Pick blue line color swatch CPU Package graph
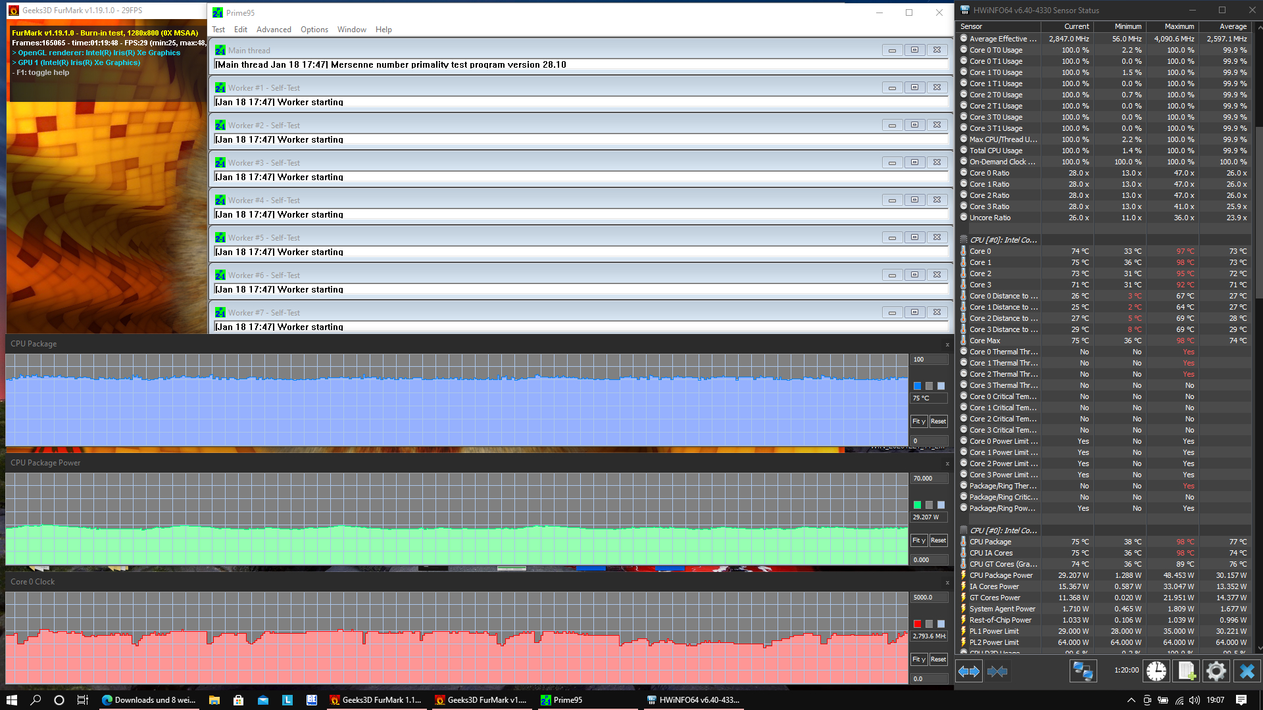1263x710 pixels. [917, 386]
